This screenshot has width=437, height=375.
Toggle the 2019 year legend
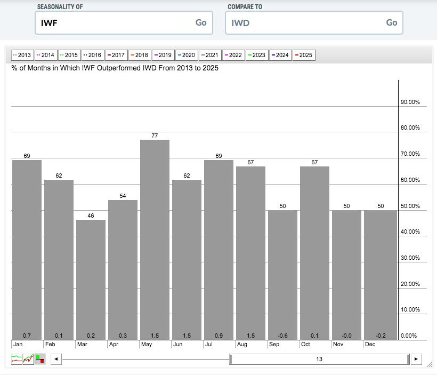coord(163,55)
